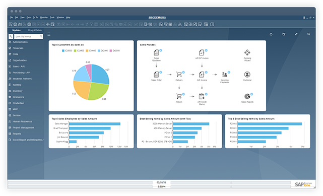Image resolution: width=323 pixels, height=196 pixels.
Task: Launch the Dunning Wizard icon
Action: click(247, 52)
